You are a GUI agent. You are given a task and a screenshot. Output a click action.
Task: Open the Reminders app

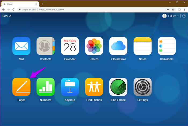167,46
